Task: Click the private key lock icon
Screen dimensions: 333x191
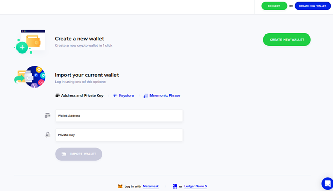Action: point(47,134)
